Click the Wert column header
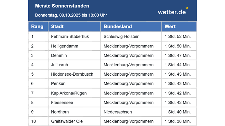 170,27
